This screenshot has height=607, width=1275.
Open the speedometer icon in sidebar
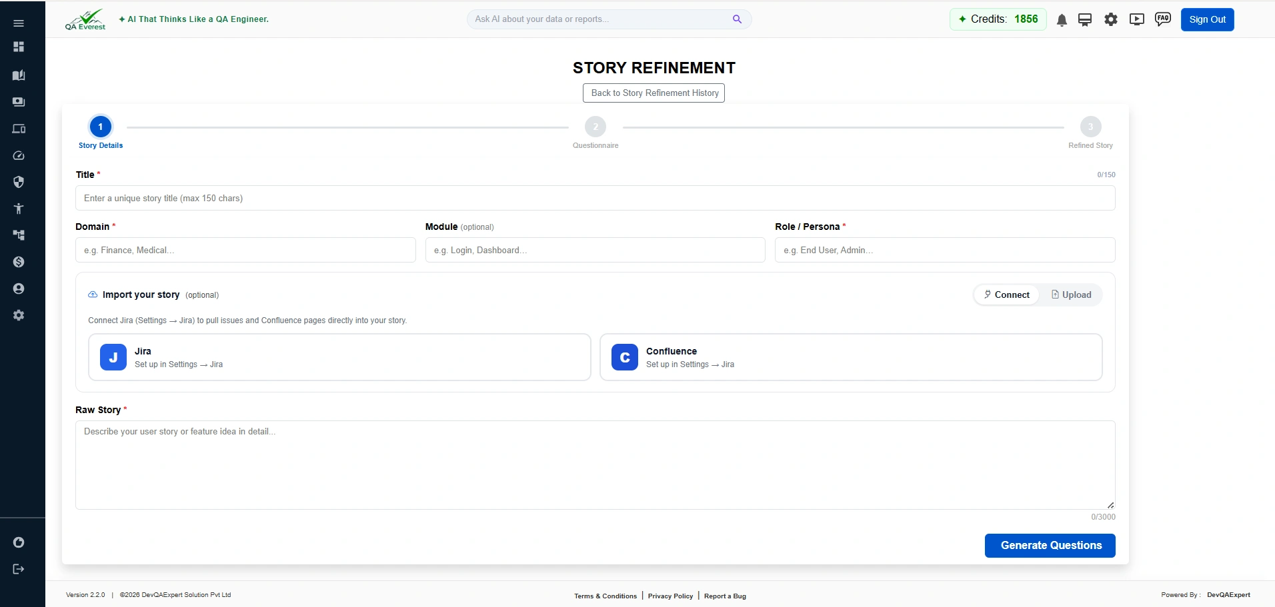[19, 155]
